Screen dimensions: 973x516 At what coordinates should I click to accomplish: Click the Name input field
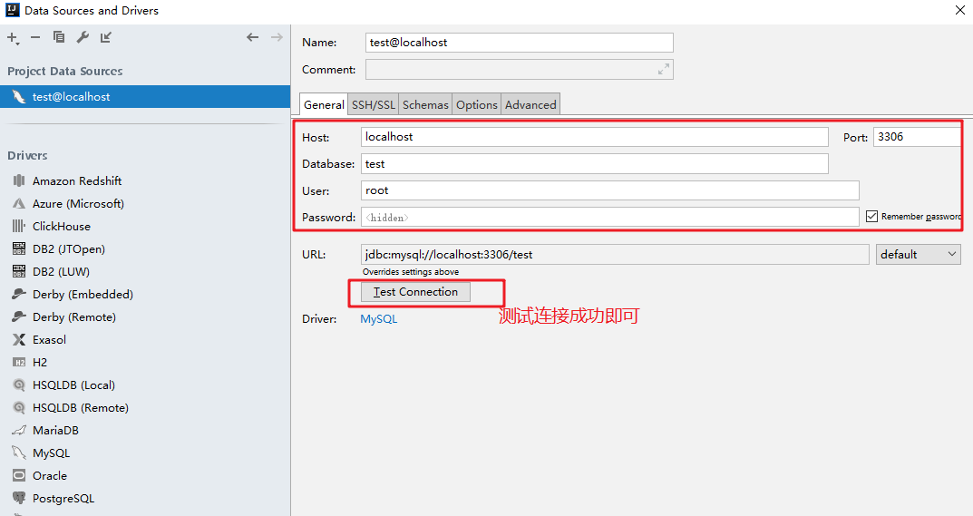[520, 43]
